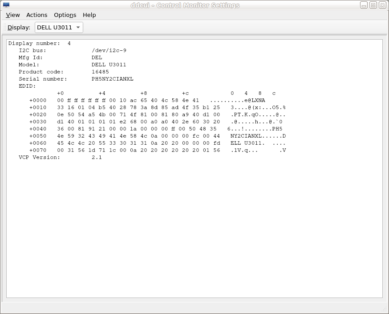
Task: Expand the DELL U3011 display dropdown
Action: (59, 28)
